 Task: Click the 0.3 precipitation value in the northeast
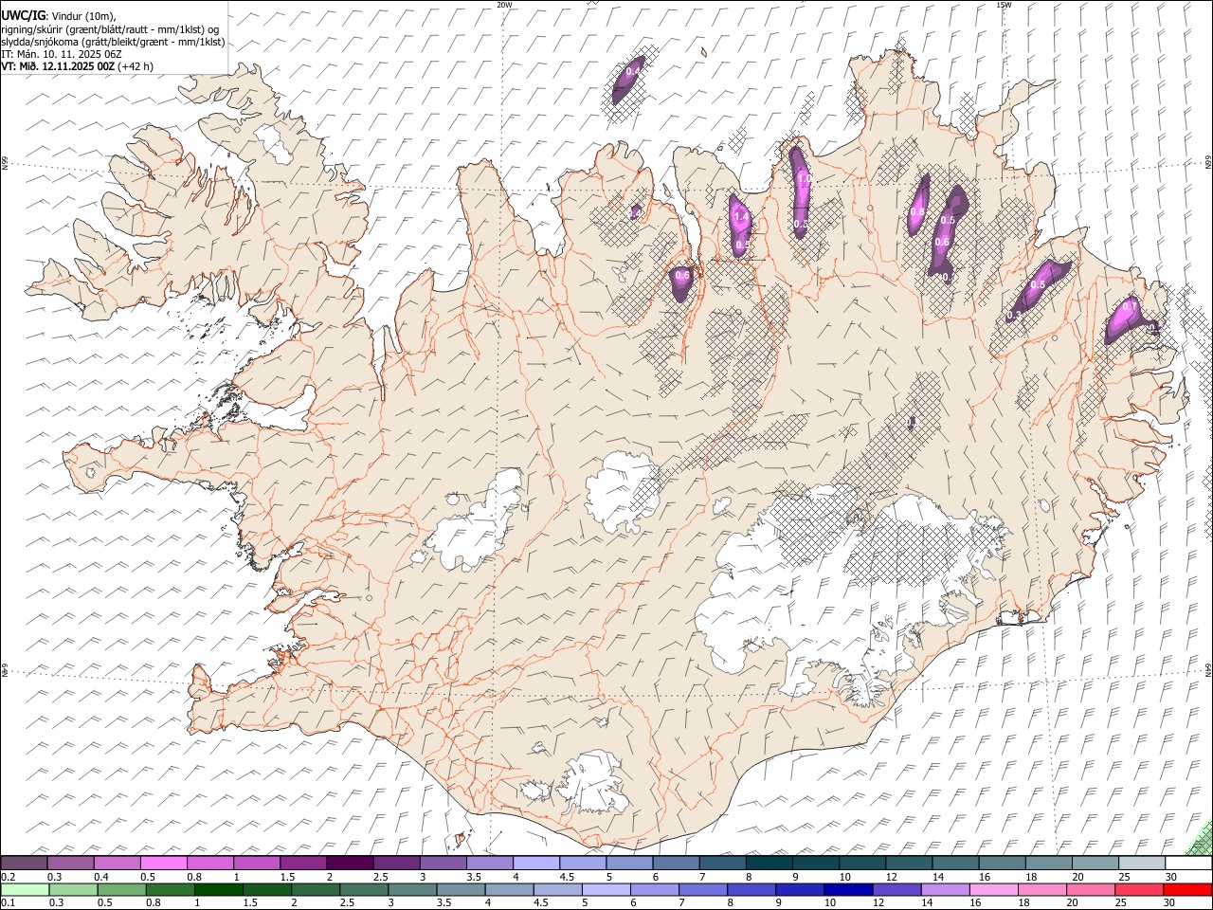point(1014,314)
